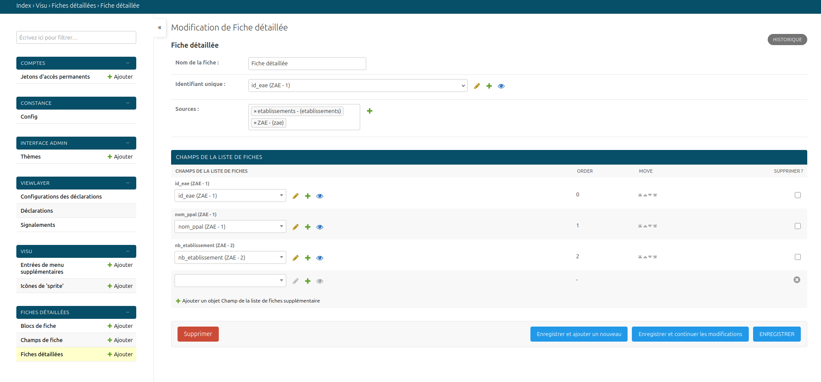Click Ajouter next to Icônes de 'sprite'

tap(120, 286)
